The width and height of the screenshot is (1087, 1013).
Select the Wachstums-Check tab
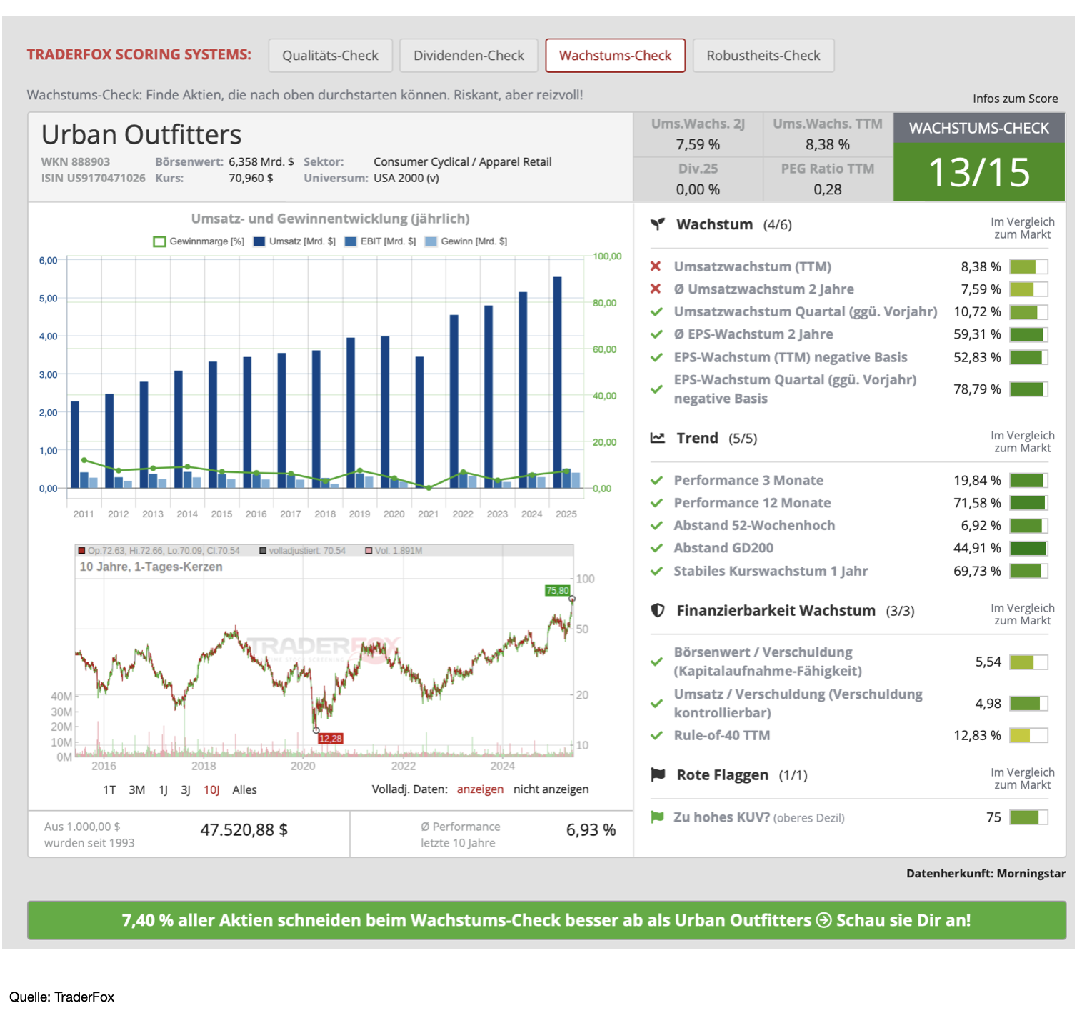[x=615, y=56]
